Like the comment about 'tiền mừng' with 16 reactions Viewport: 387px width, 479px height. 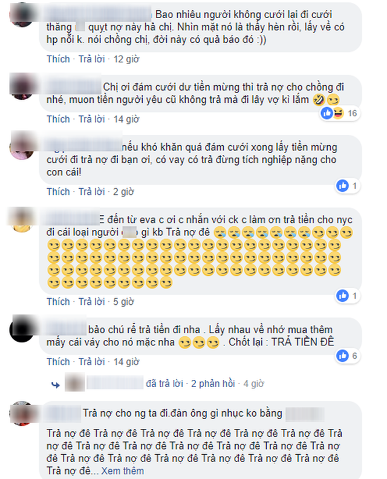[x=58, y=119]
